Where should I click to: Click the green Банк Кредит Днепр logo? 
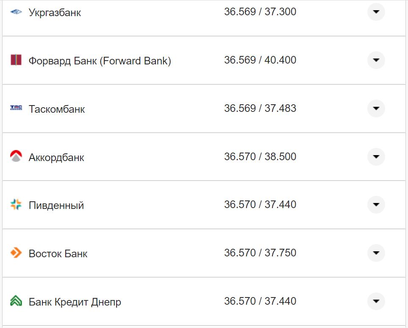click(16, 301)
